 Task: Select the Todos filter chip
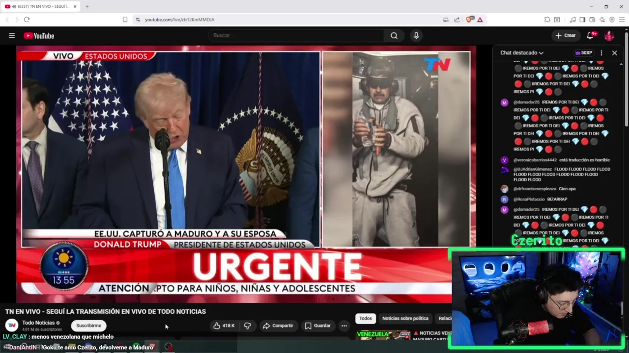(x=366, y=318)
